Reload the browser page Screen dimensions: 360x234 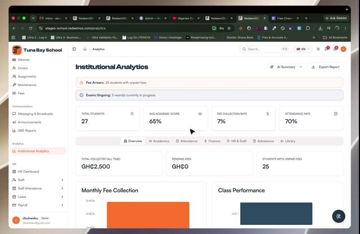[30, 28]
